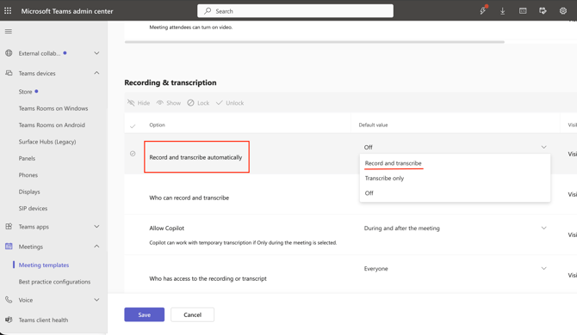Click the horizontal scrollbar above Recording section
The width and height of the screenshot is (577, 335).
click(314, 42)
